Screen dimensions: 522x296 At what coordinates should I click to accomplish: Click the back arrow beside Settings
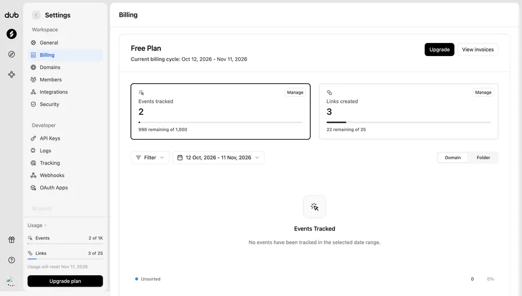pos(36,15)
